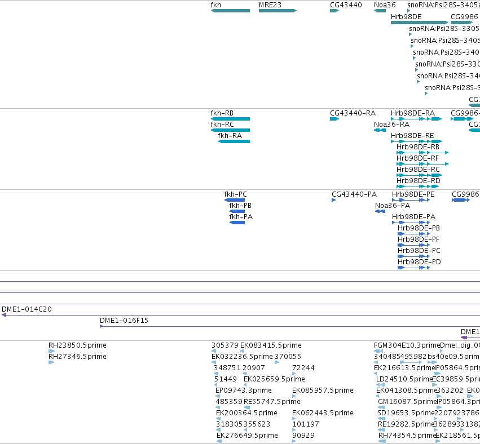Image resolution: width=480 pixels, height=444 pixels.
Task: Click the RH74354.5prime EST
Action: (382, 442)
